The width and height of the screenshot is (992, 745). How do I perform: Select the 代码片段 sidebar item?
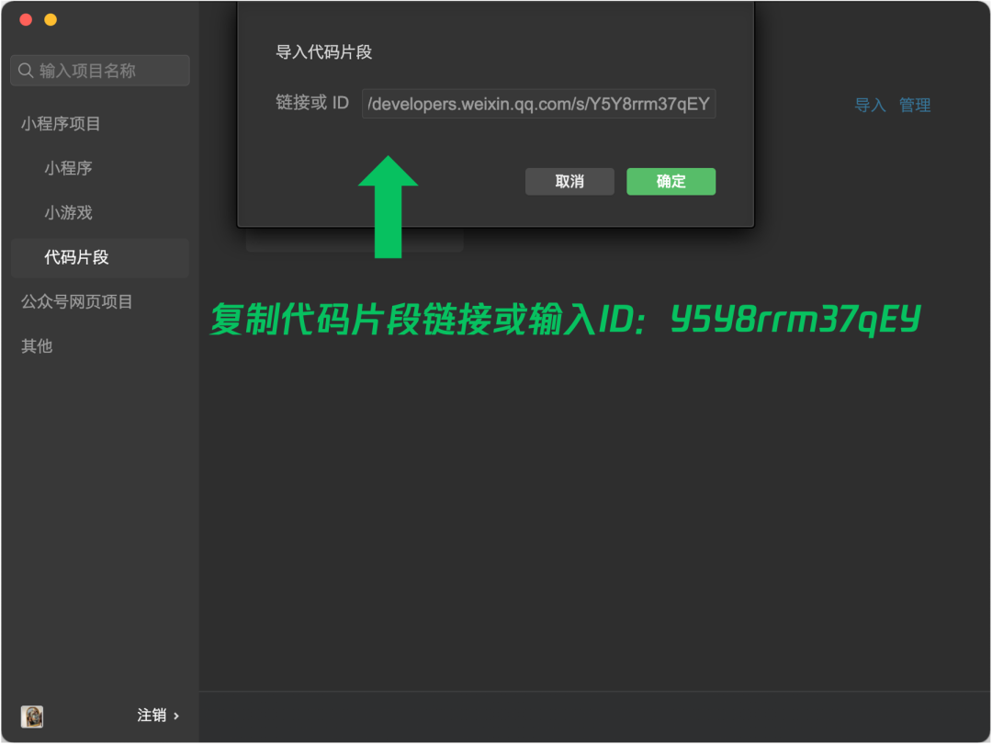click(x=100, y=257)
